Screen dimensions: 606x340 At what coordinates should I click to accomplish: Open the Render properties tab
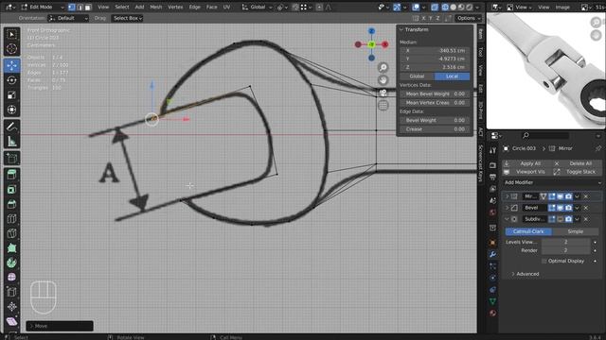click(x=492, y=165)
